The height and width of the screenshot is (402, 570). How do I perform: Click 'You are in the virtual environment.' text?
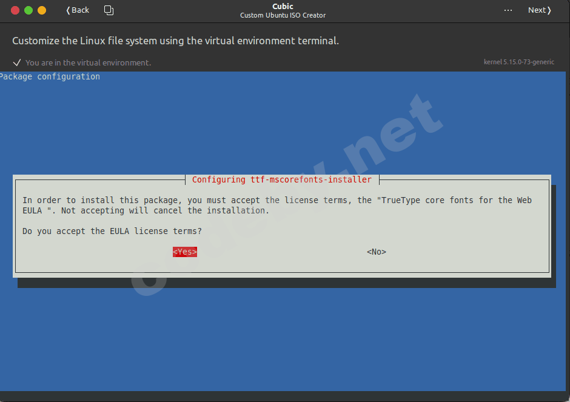(88, 62)
